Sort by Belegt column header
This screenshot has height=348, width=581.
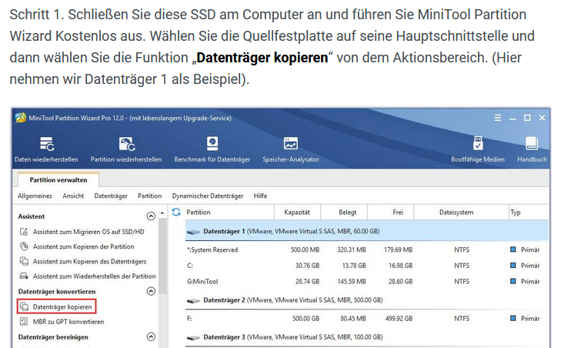[348, 212]
